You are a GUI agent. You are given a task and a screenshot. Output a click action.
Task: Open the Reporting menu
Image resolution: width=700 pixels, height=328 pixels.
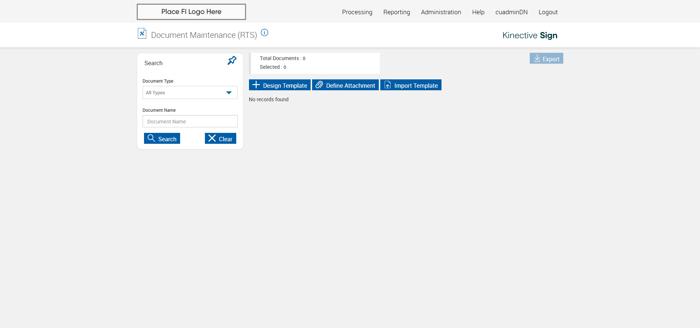(x=397, y=12)
